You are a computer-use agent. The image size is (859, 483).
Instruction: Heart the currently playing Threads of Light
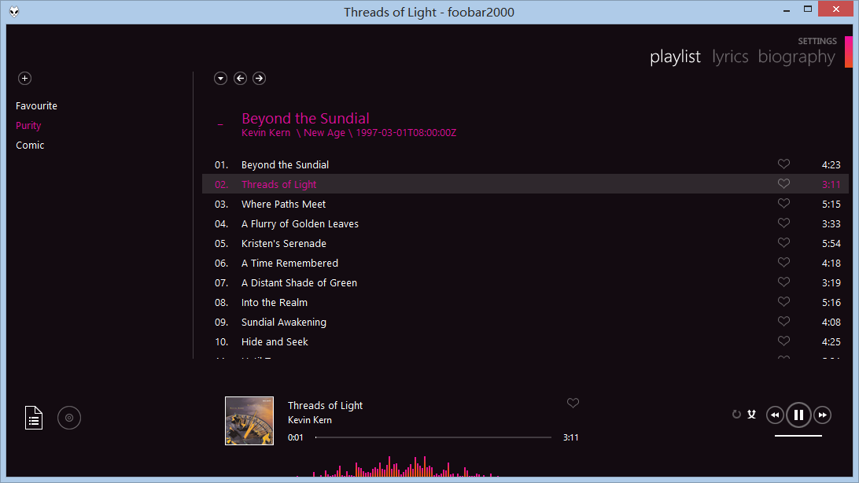[573, 403]
